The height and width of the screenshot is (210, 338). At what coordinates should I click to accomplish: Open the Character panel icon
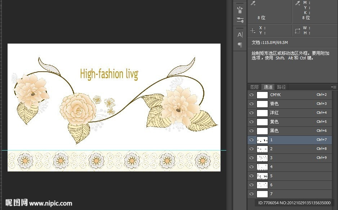[240, 35]
